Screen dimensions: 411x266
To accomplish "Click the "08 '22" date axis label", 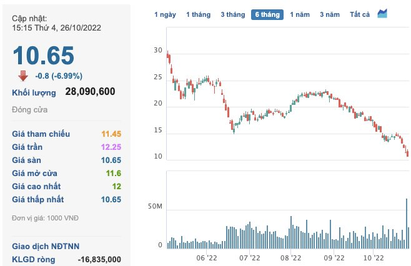I will (x=291, y=257).
